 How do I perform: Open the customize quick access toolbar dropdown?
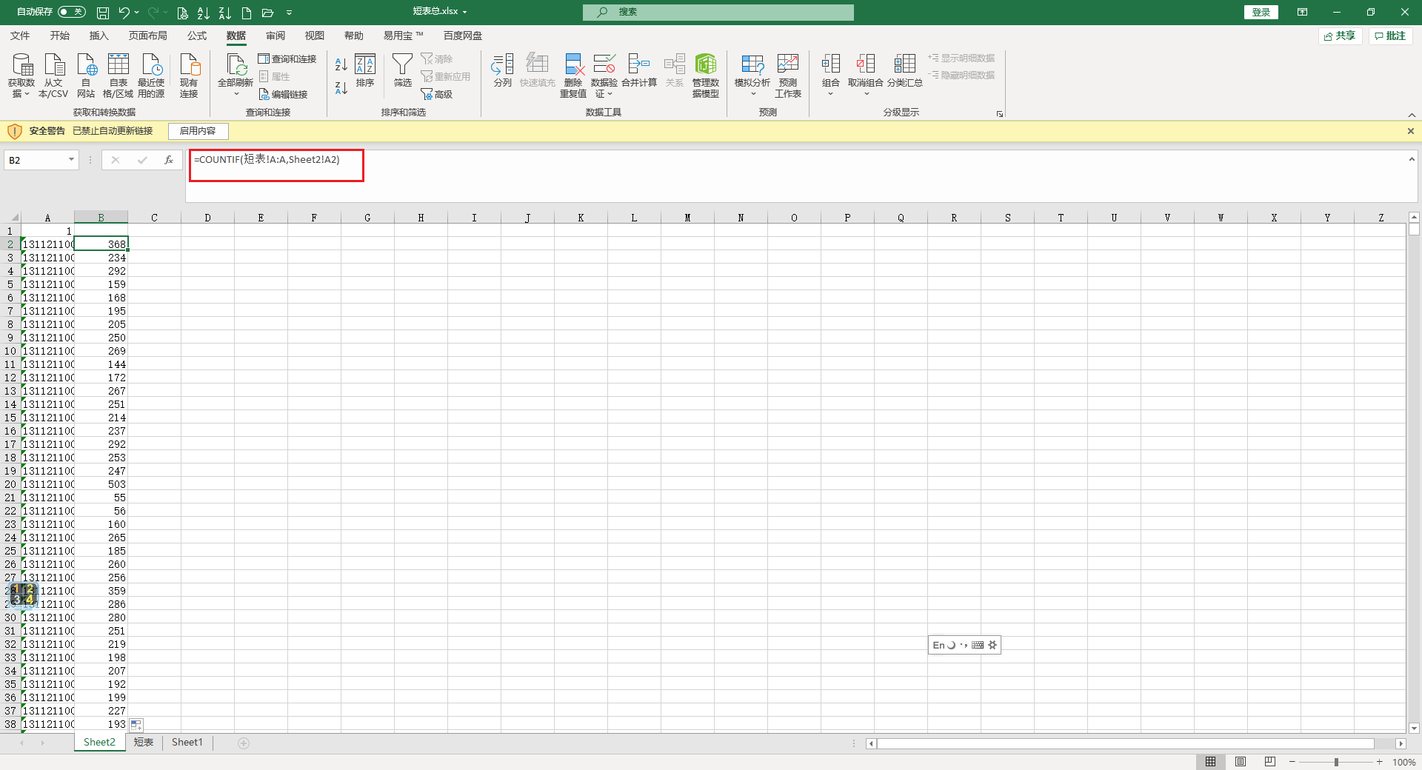point(289,13)
